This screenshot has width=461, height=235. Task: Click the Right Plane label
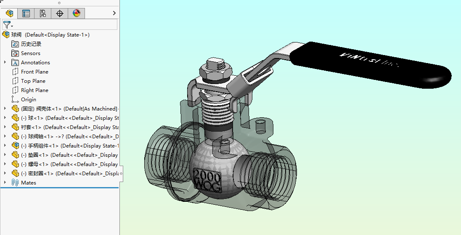[34, 90]
